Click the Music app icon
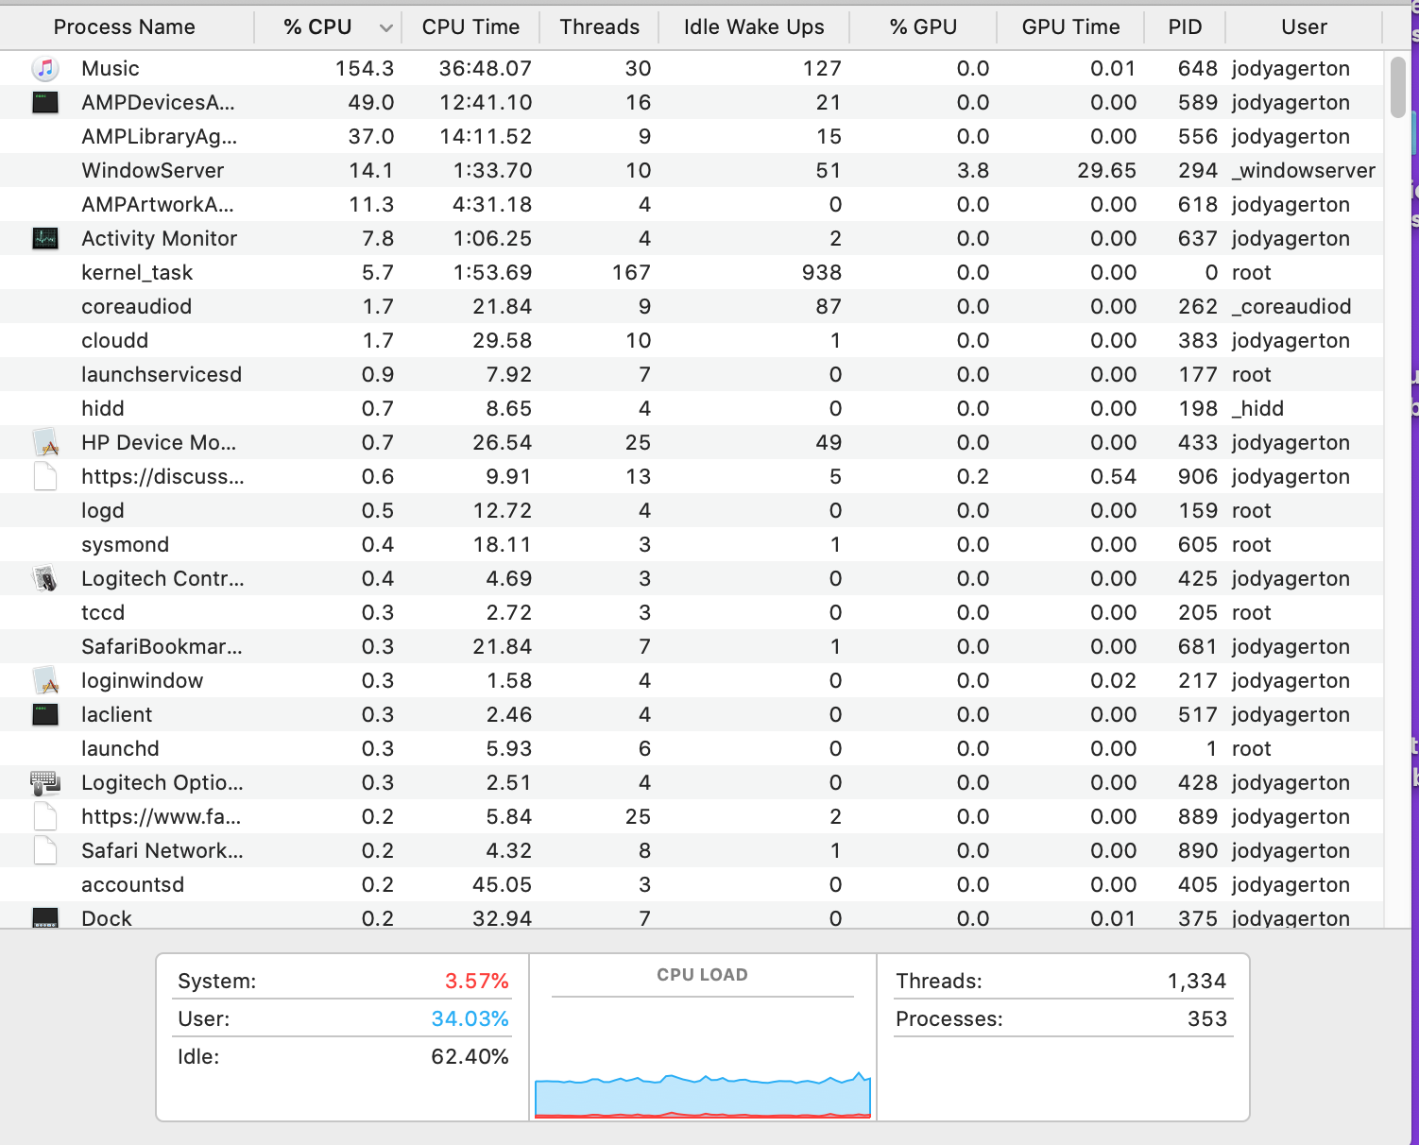1419x1145 pixels. [45, 68]
